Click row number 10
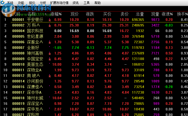 [x=5, y=70]
